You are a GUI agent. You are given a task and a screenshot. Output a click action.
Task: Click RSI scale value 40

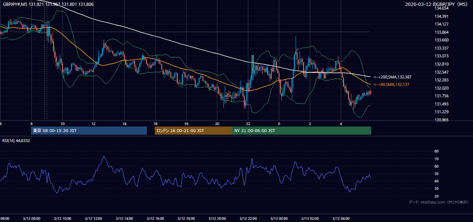436,181
